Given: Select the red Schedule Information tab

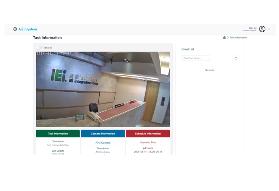Looking at the screenshot, I should 148,134.
